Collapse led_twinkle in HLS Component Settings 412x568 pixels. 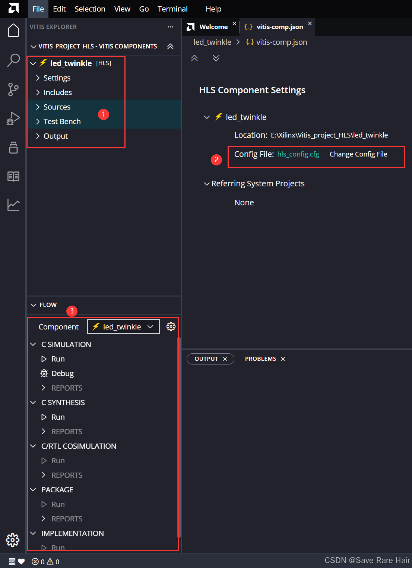click(207, 117)
